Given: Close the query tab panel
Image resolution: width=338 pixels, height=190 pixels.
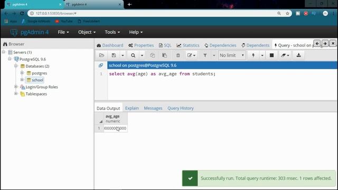Looking at the screenshot, I should (x=333, y=43).
